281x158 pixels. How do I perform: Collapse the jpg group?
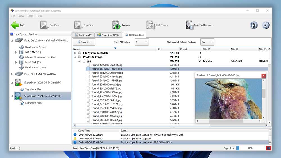point(80,61)
